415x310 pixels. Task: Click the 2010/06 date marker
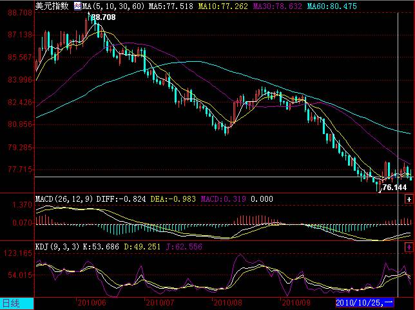pos(92,302)
